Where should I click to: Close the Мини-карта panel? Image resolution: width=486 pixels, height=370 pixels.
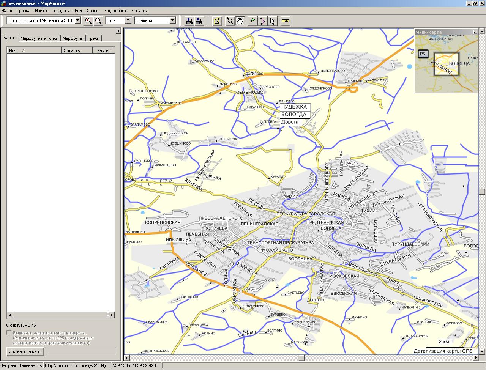[x=475, y=32]
